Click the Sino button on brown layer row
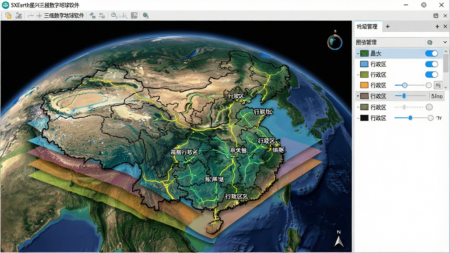Screen dimensions: 450x253 437,96
